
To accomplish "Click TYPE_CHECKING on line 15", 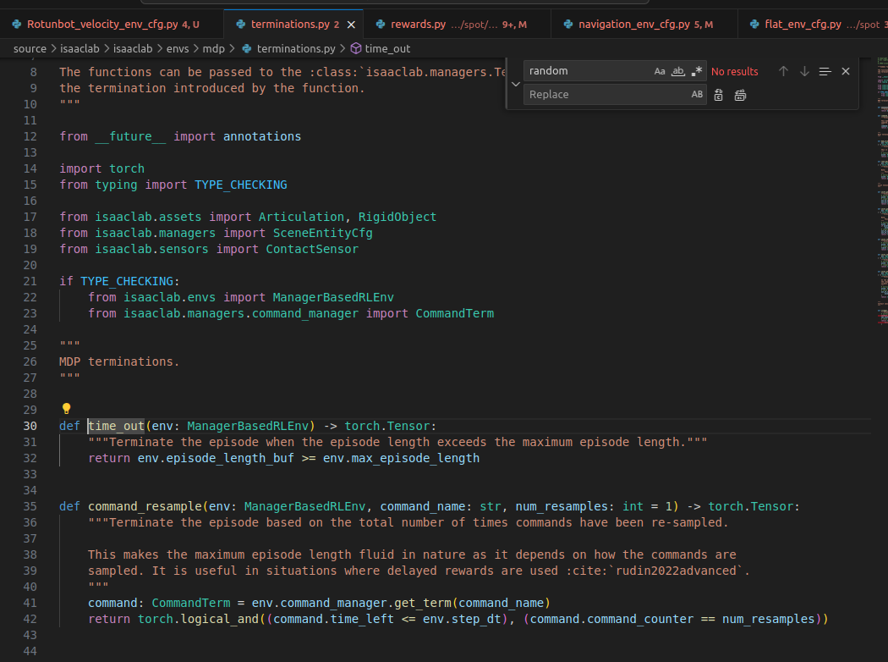I will tap(241, 185).
